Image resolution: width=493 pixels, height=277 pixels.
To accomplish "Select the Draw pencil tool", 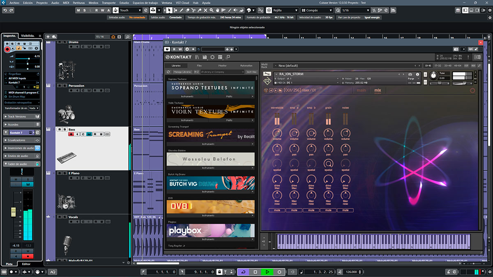I will [x=181, y=10].
